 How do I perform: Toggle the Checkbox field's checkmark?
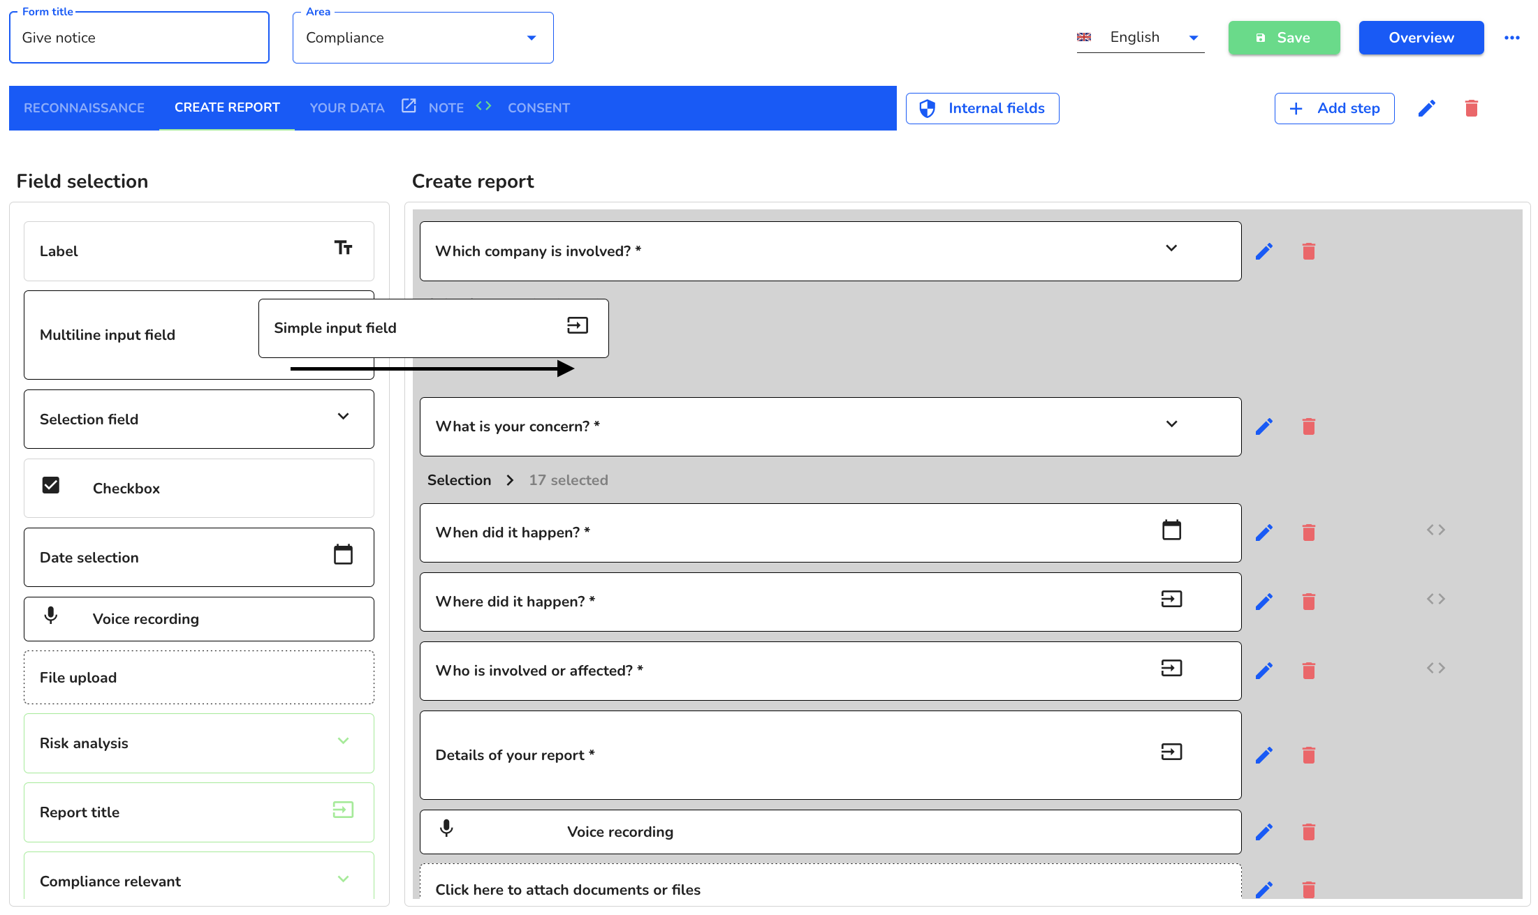tap(50, 485)
